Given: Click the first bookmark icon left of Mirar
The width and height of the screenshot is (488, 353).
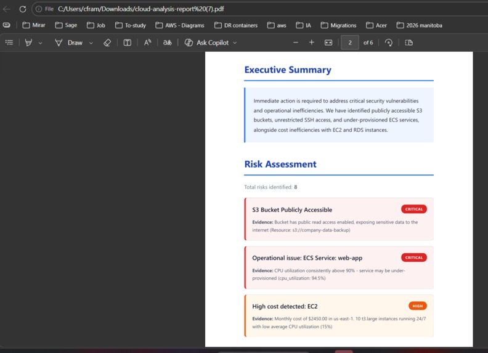Looking at the screenshot, I should click(x=7, y=25).
